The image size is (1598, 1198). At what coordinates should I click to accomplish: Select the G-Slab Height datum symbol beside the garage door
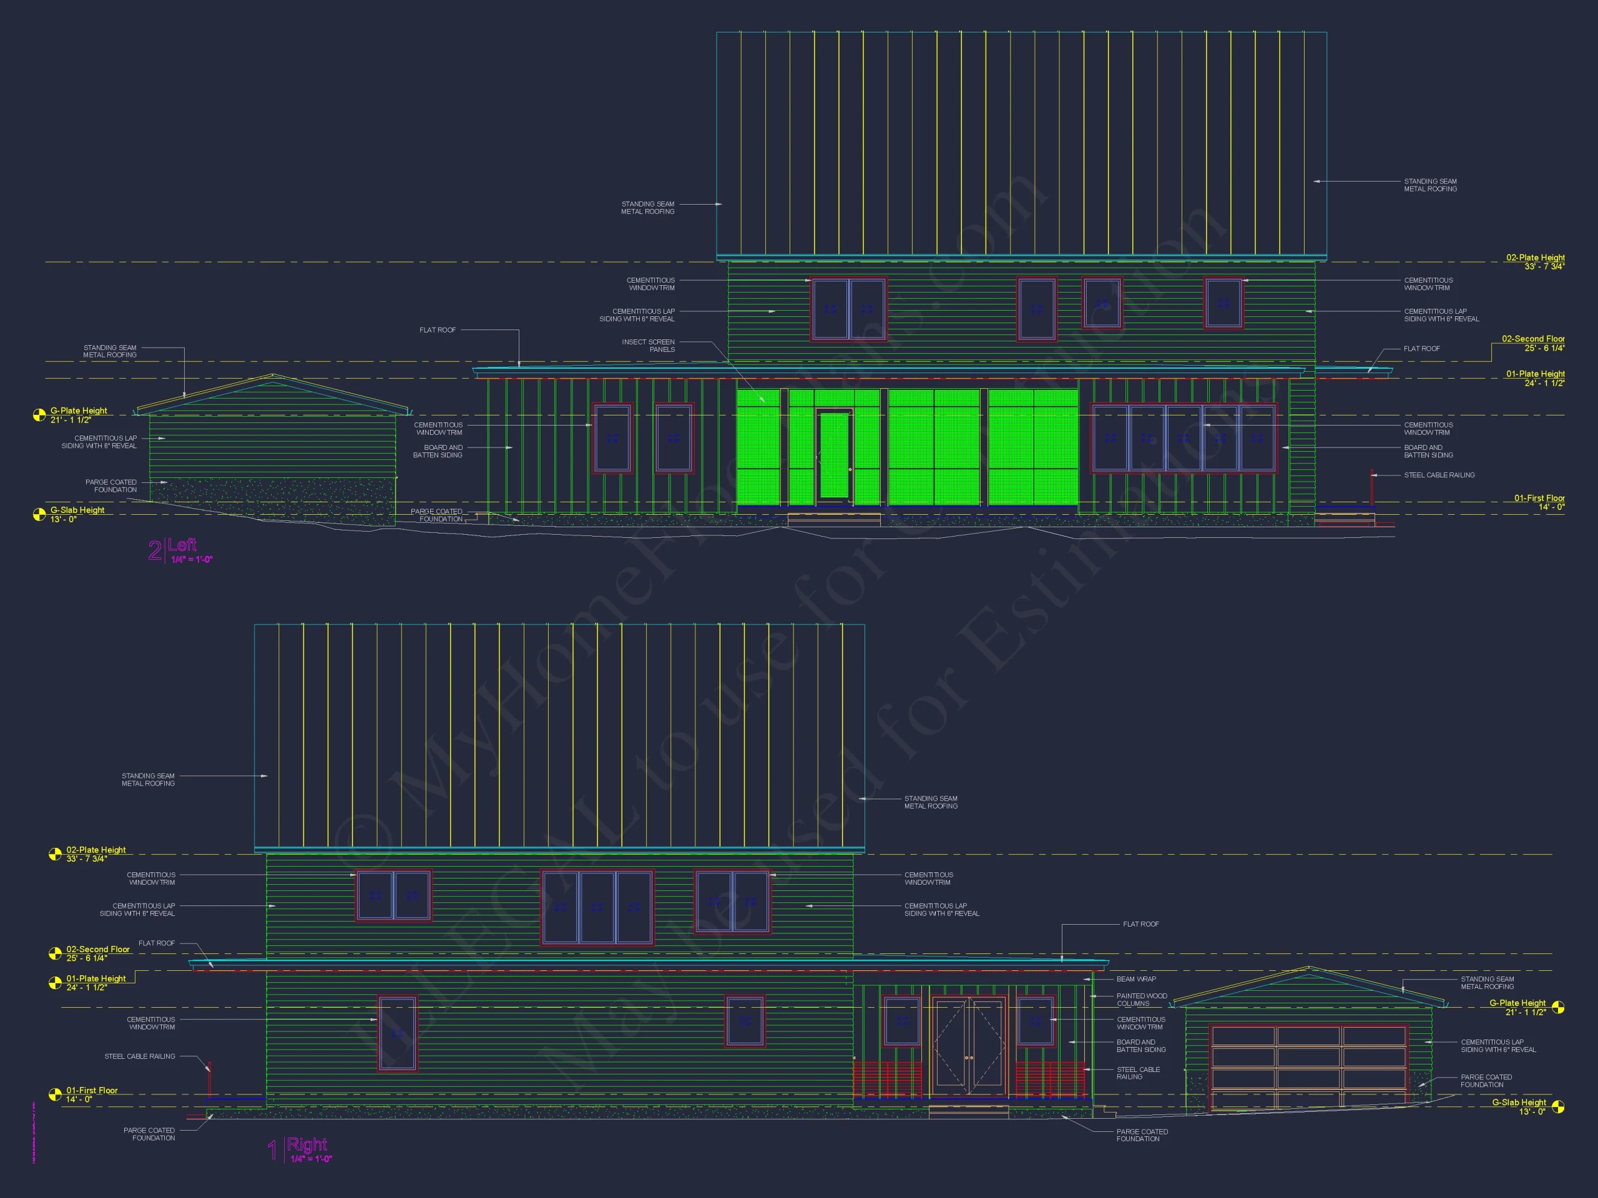pos(1558,1107)
